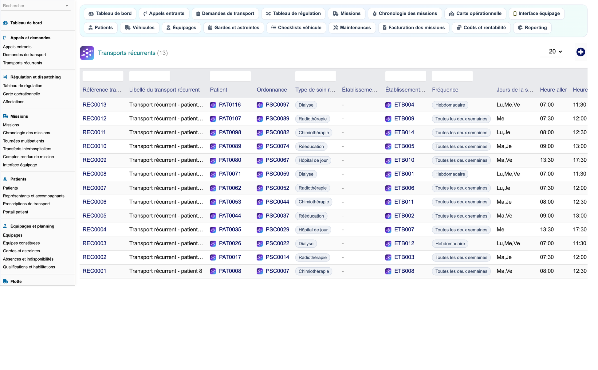Click the patient record icon next to PAT0008

tap(213, 271)
